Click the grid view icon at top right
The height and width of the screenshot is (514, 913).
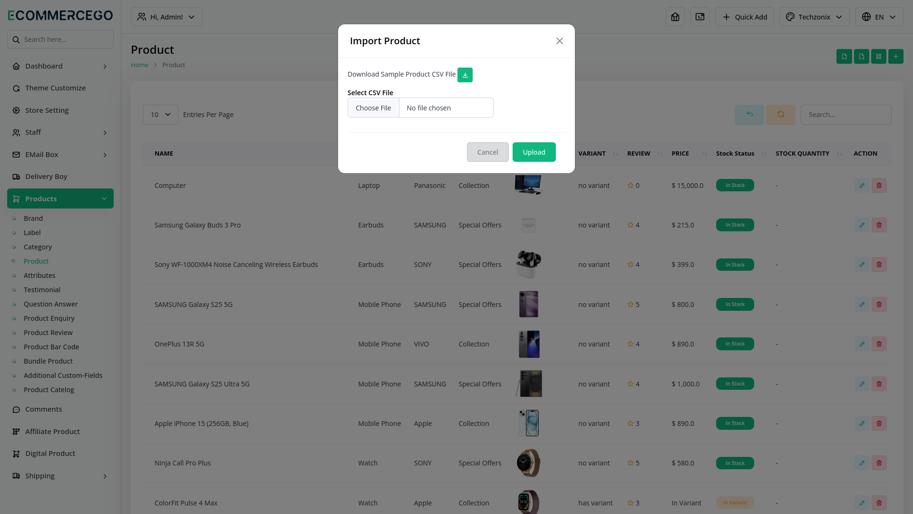click(x=878, y=56)
